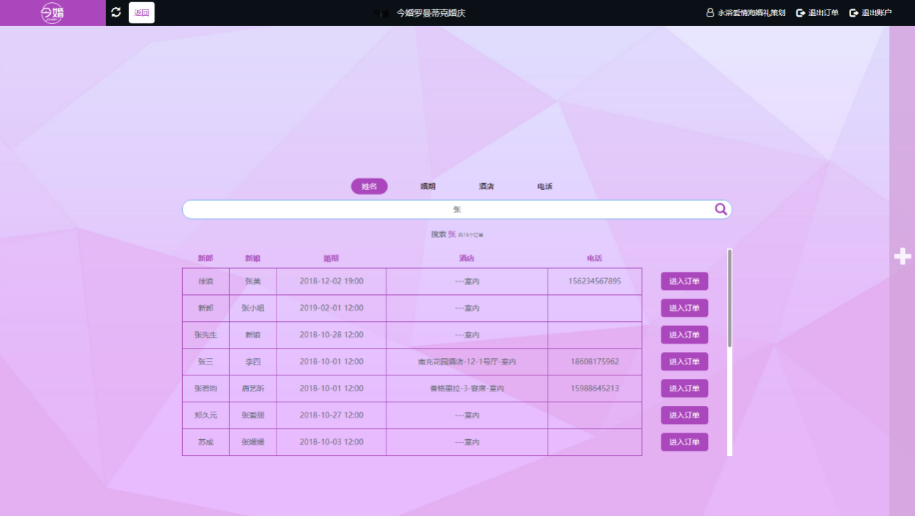Click the 返回 back button

(141, 12)
